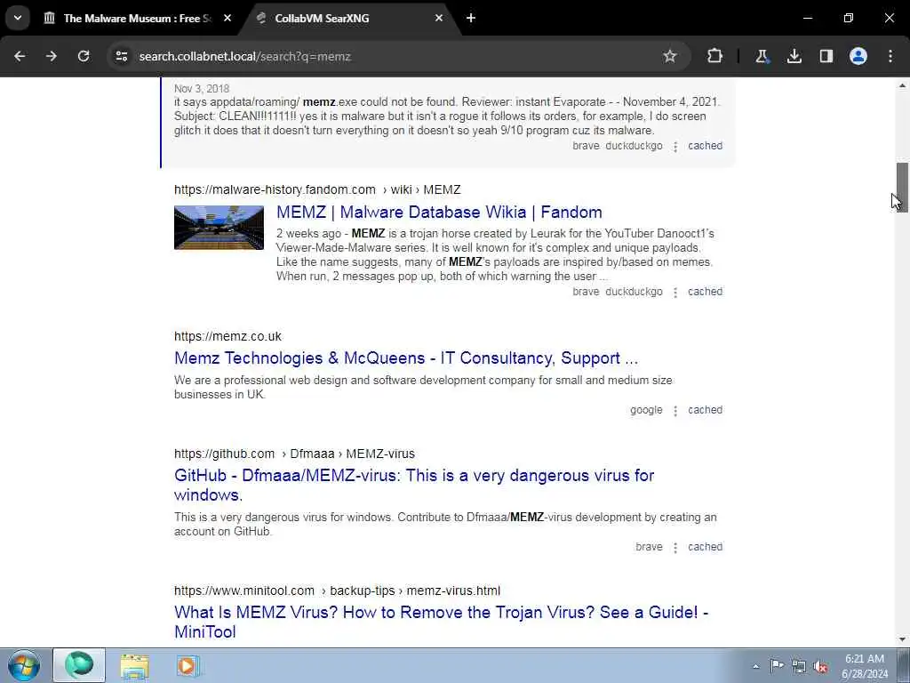Open GitHub Dfmaaa/MEMZ-virus result link
Image resolution: width=910 pixels, height=683 pixels.
click(x=414, y=485)
